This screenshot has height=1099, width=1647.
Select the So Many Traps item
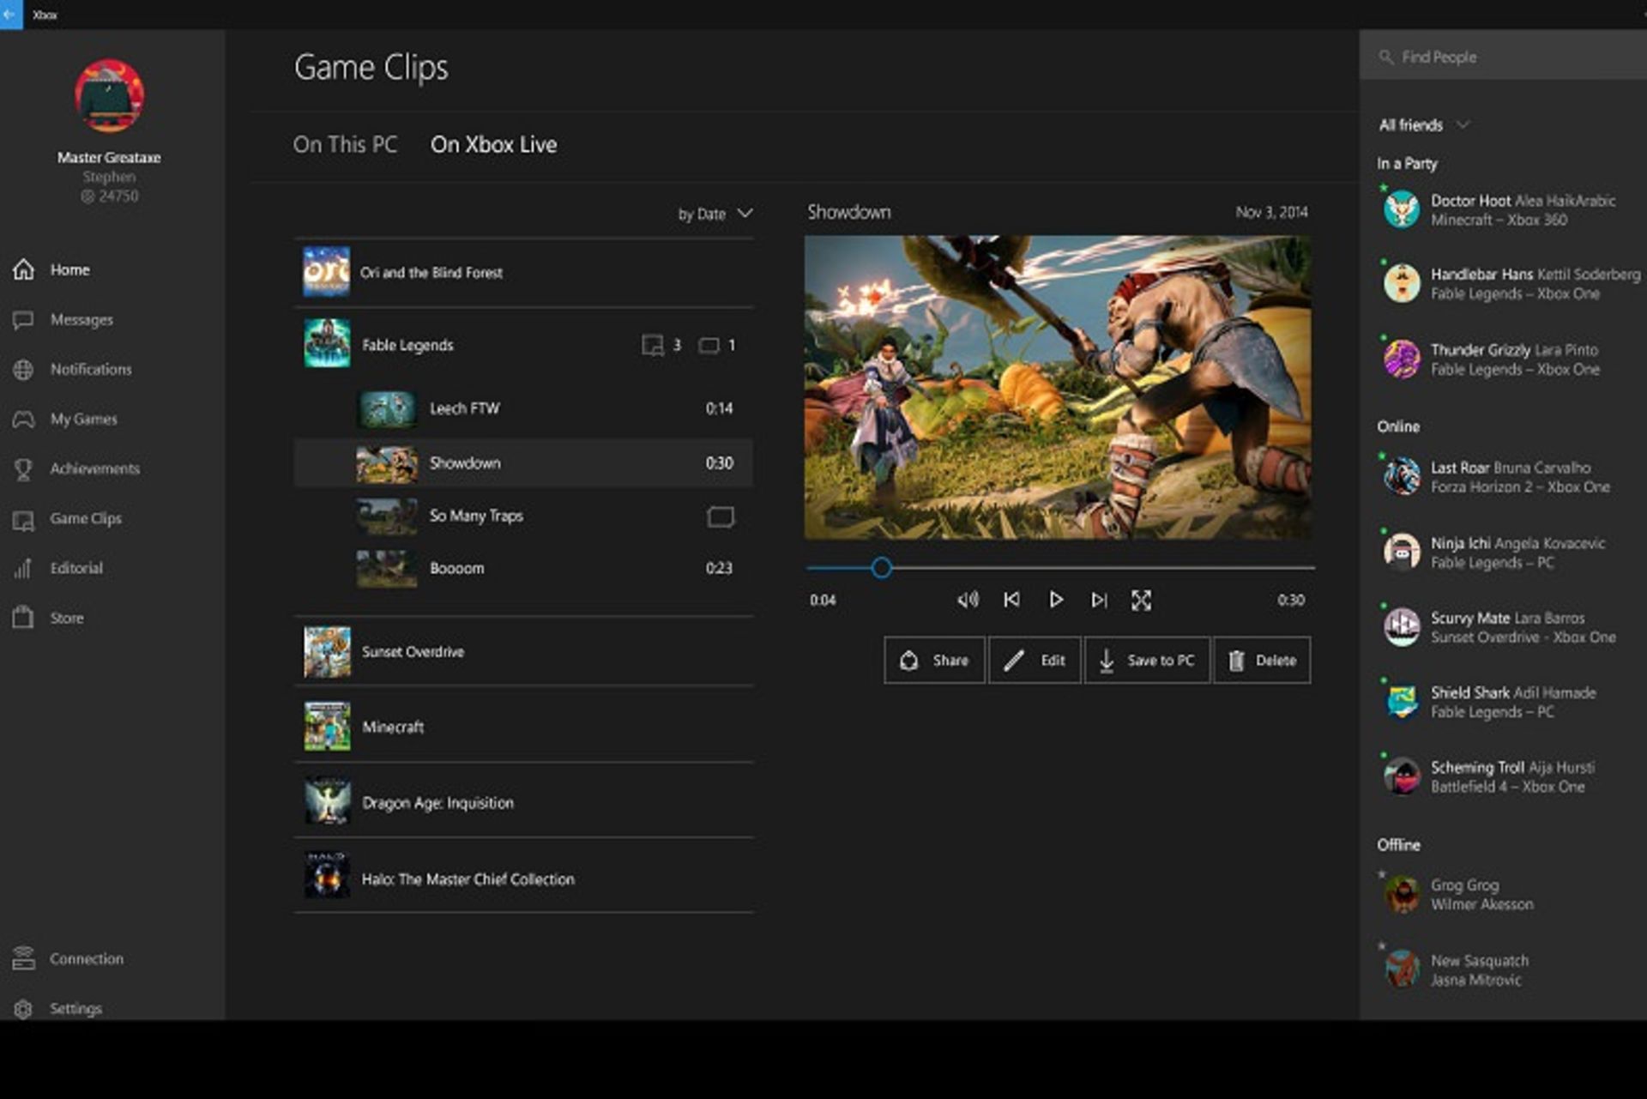[523, 516]
